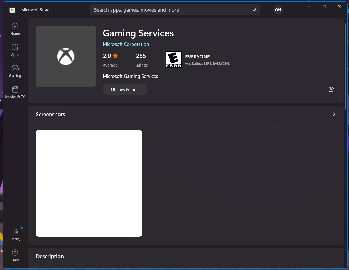The width and height of the screenshot is (349, 270).
Task: Open the Home page in sidebar
Action: [15, 29]
